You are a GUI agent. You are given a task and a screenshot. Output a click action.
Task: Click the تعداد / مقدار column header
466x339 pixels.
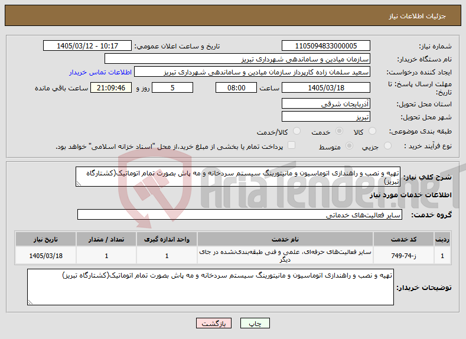[106, 239]
